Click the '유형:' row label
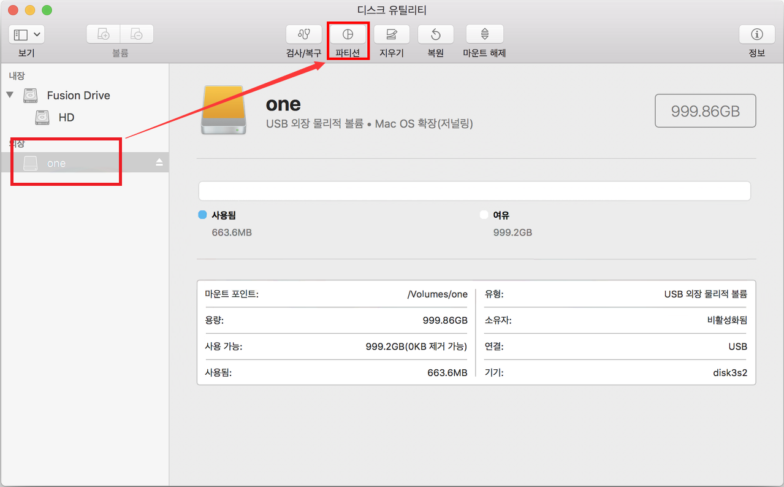 point(494,294)
